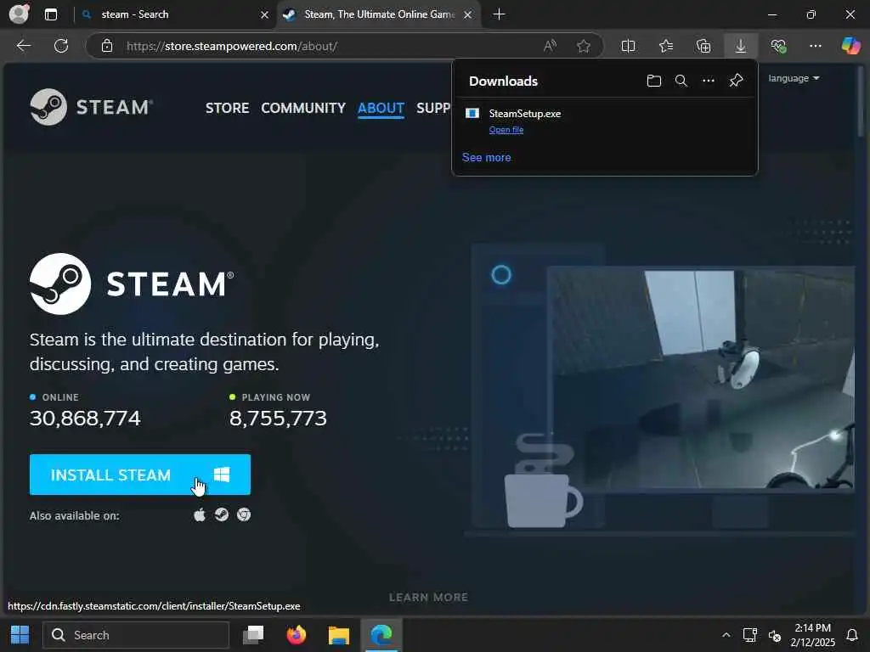Add this page to favorites with star icon
Screen dimensions: 870x652
(583, 46)
